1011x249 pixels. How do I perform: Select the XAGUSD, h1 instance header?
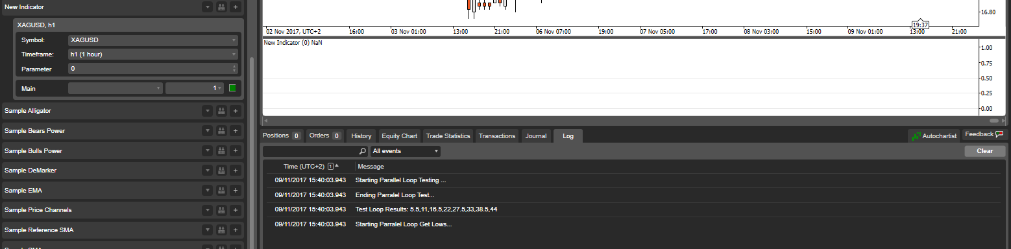(x=128, y=25)
